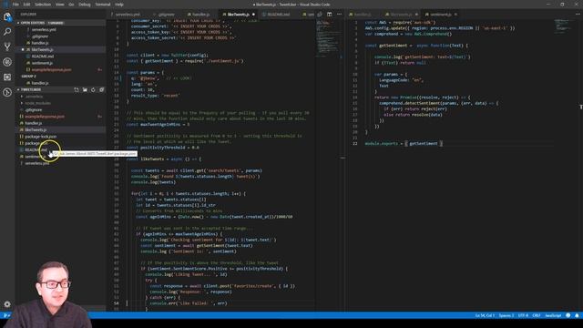Click the minimap of the likeTweets.js editor
Screen dimensions: 583x328
pyautogui.click(x=329, y=39)
